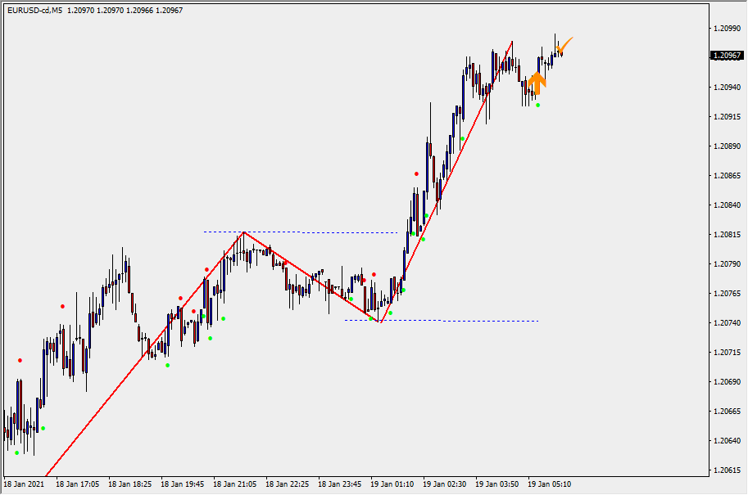Screen dimensions: 748x495
Task: Select the red dot at the 1.20865 level
Action: coord(416,173)
